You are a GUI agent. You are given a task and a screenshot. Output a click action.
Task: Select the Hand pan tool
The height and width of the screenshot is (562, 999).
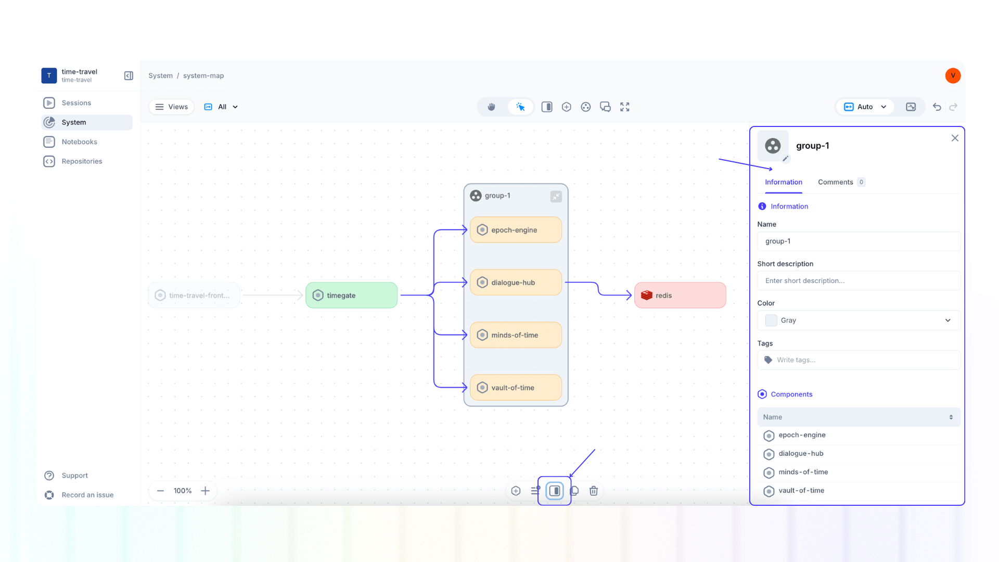491,107
